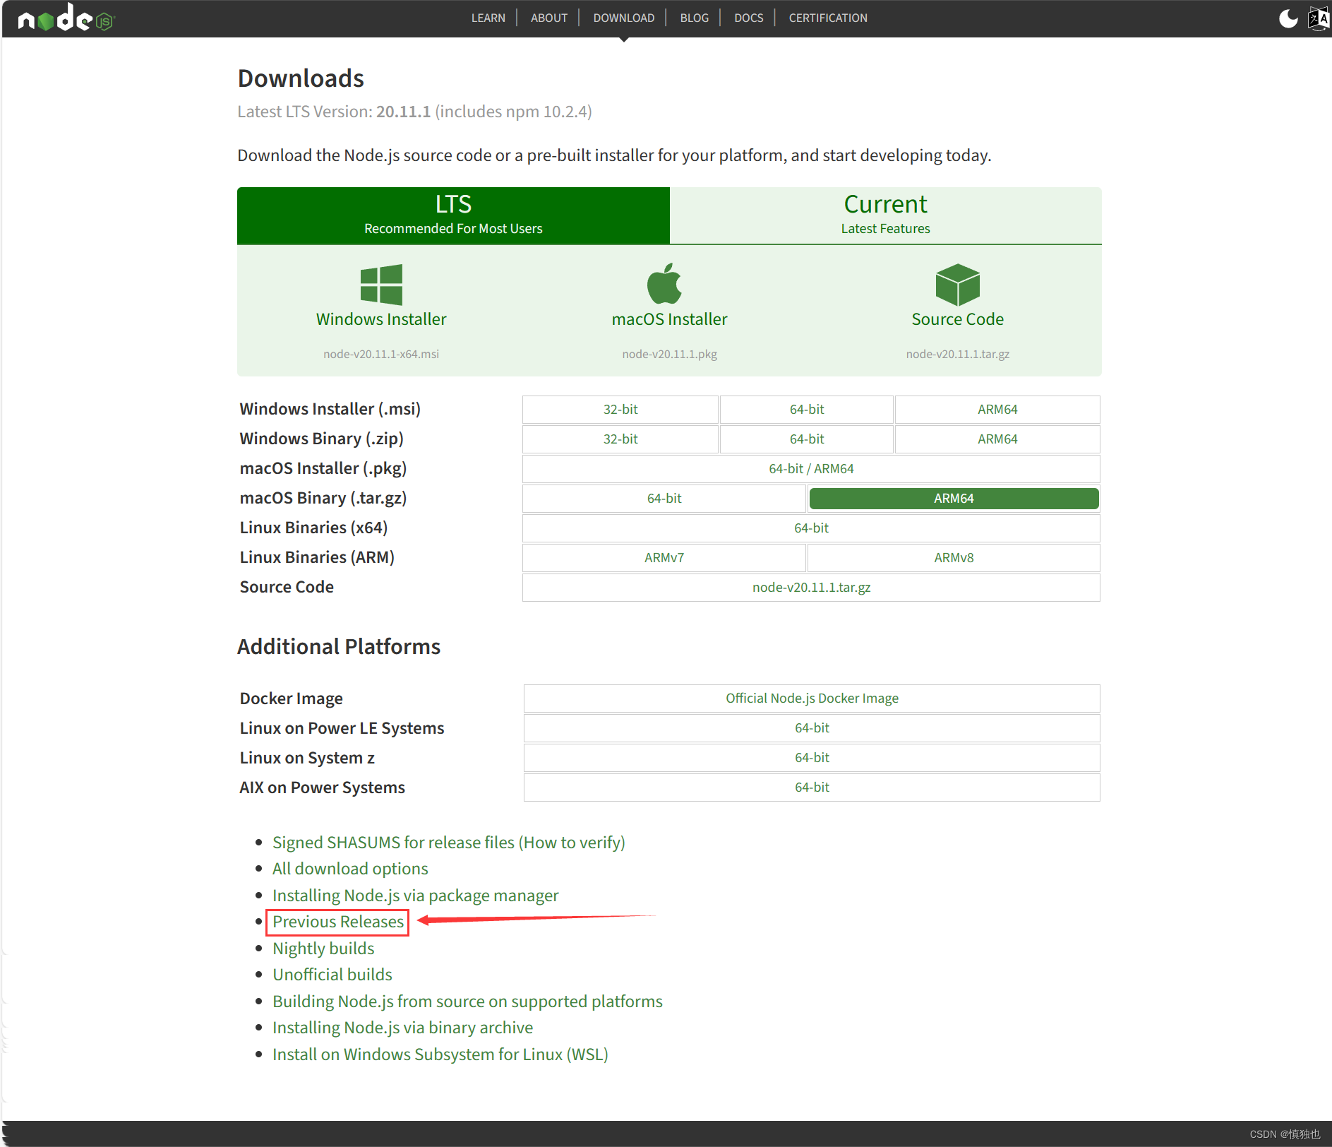Click node-v20.11.1.tar.gz in Source Code row
This screenshot has width=1332, height=1147.
point(811,588)
